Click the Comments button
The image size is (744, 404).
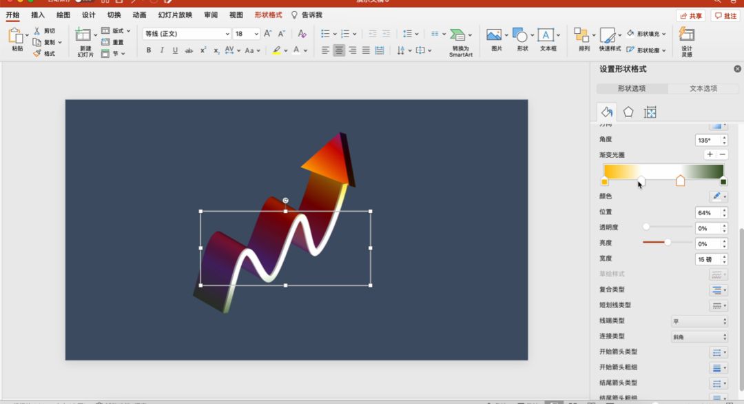[x=725, y=16]
